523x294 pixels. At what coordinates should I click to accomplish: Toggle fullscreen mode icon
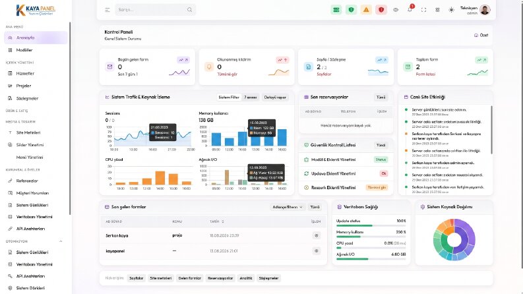tap(423, 10)
